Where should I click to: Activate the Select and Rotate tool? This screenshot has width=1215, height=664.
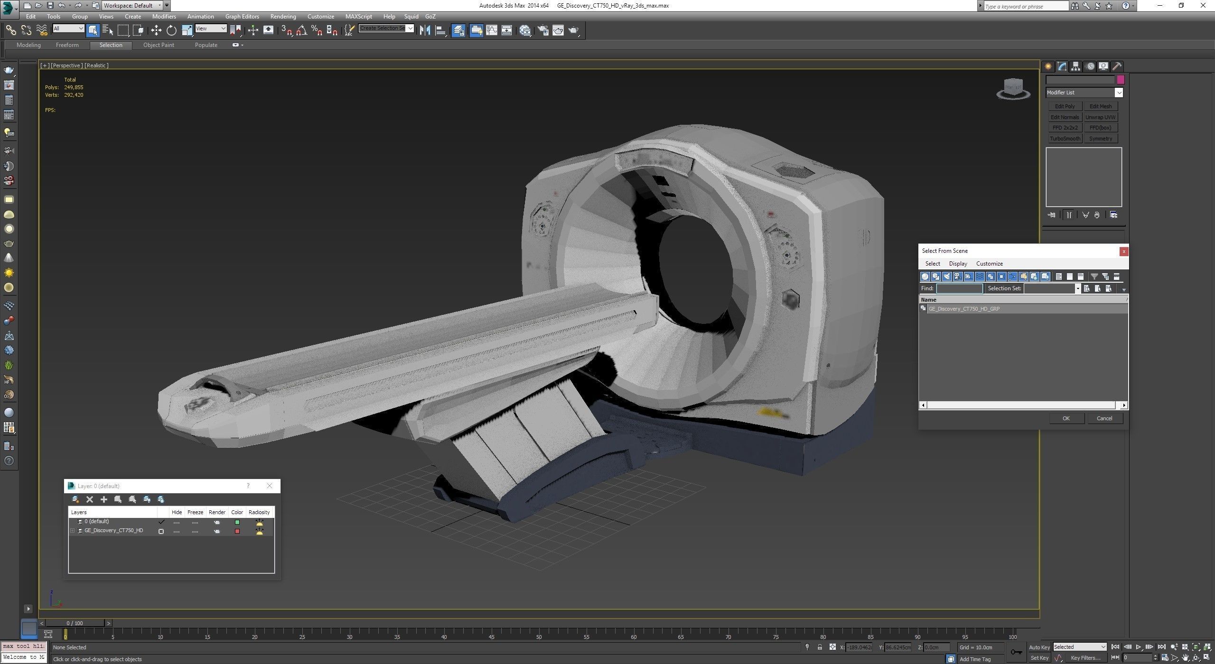tap(171, 30)
